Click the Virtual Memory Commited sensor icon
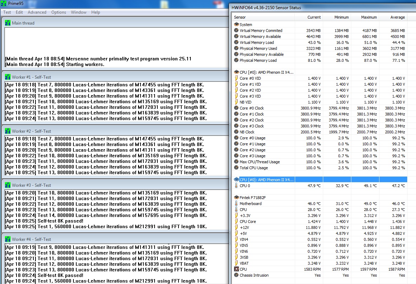The width and height of the screenshot is (416, 284). [236, 31]
